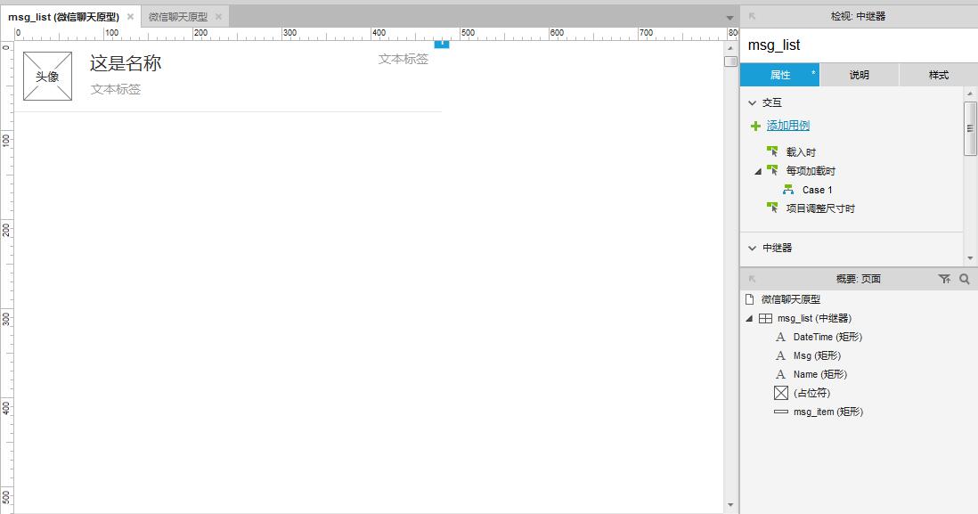Viewport: 978px width, 514px height.
Task: Open the 样式 style tab
Action: point(938,75)
